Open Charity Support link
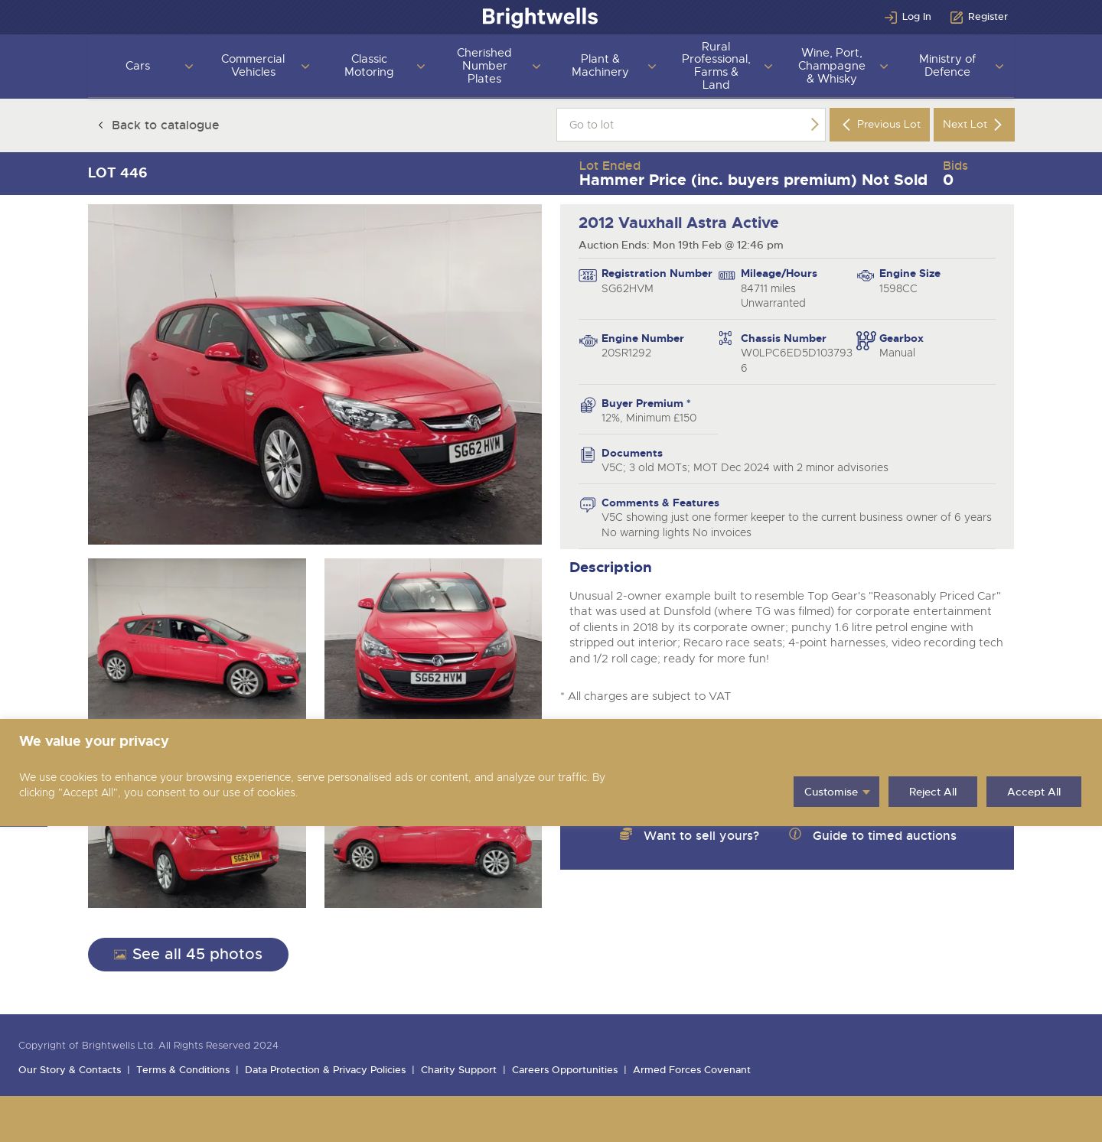1102x1142 pixels. point(458,1070)
